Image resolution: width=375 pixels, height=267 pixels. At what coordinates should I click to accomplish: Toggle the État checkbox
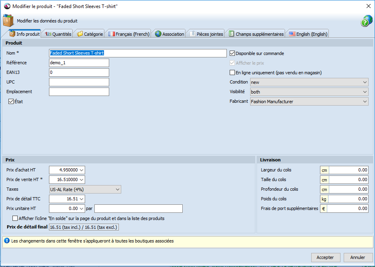[x=11, y=102]
